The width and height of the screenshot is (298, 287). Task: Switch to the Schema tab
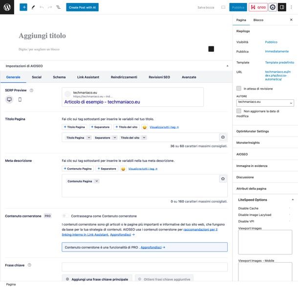click(59, 77)
